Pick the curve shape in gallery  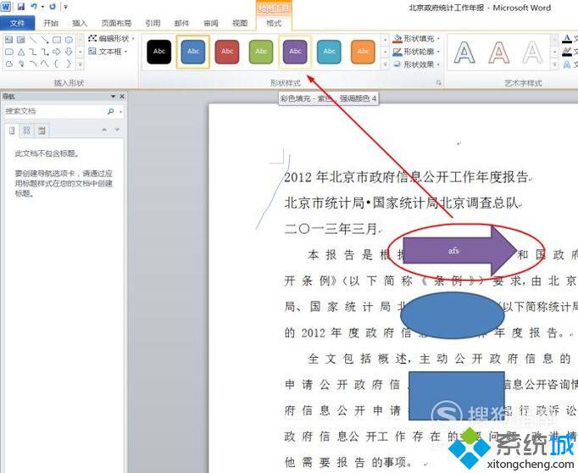coord(45,64)
